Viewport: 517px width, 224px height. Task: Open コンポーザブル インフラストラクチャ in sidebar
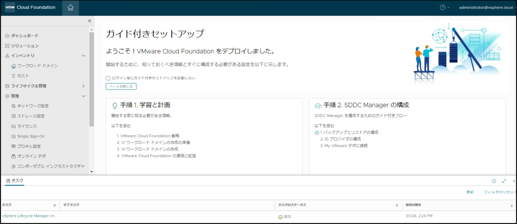(51, 166)
